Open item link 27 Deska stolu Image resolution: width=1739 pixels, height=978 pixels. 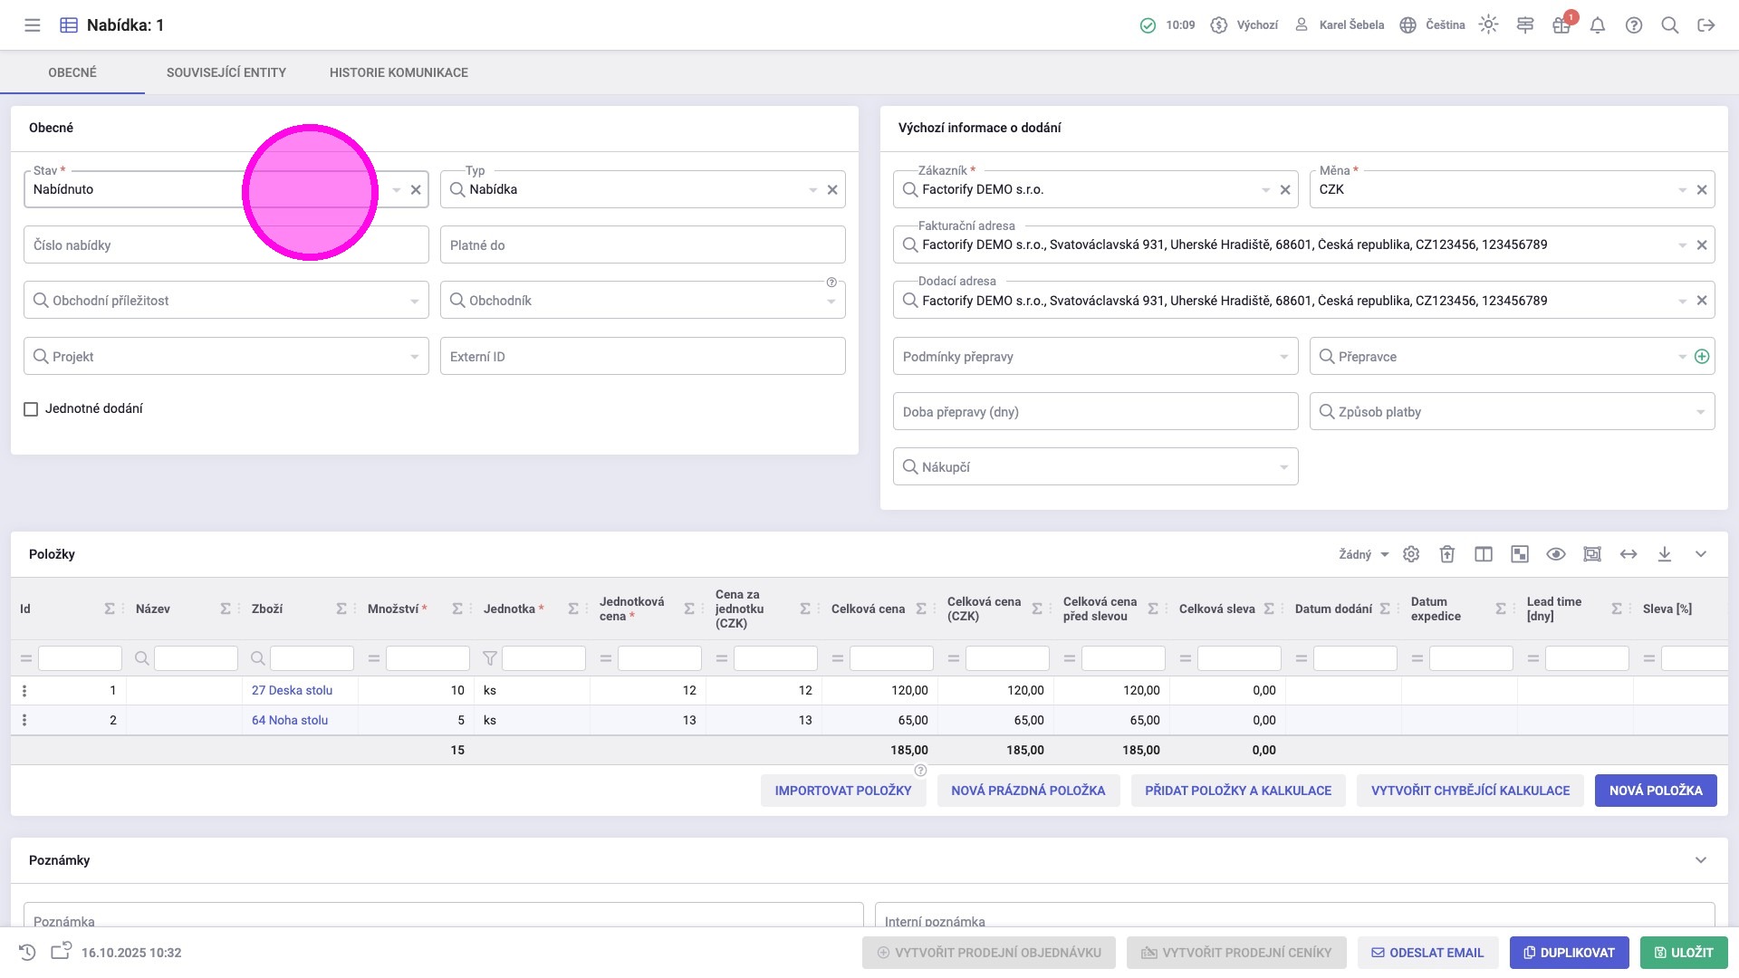click(x=292, y=690)
